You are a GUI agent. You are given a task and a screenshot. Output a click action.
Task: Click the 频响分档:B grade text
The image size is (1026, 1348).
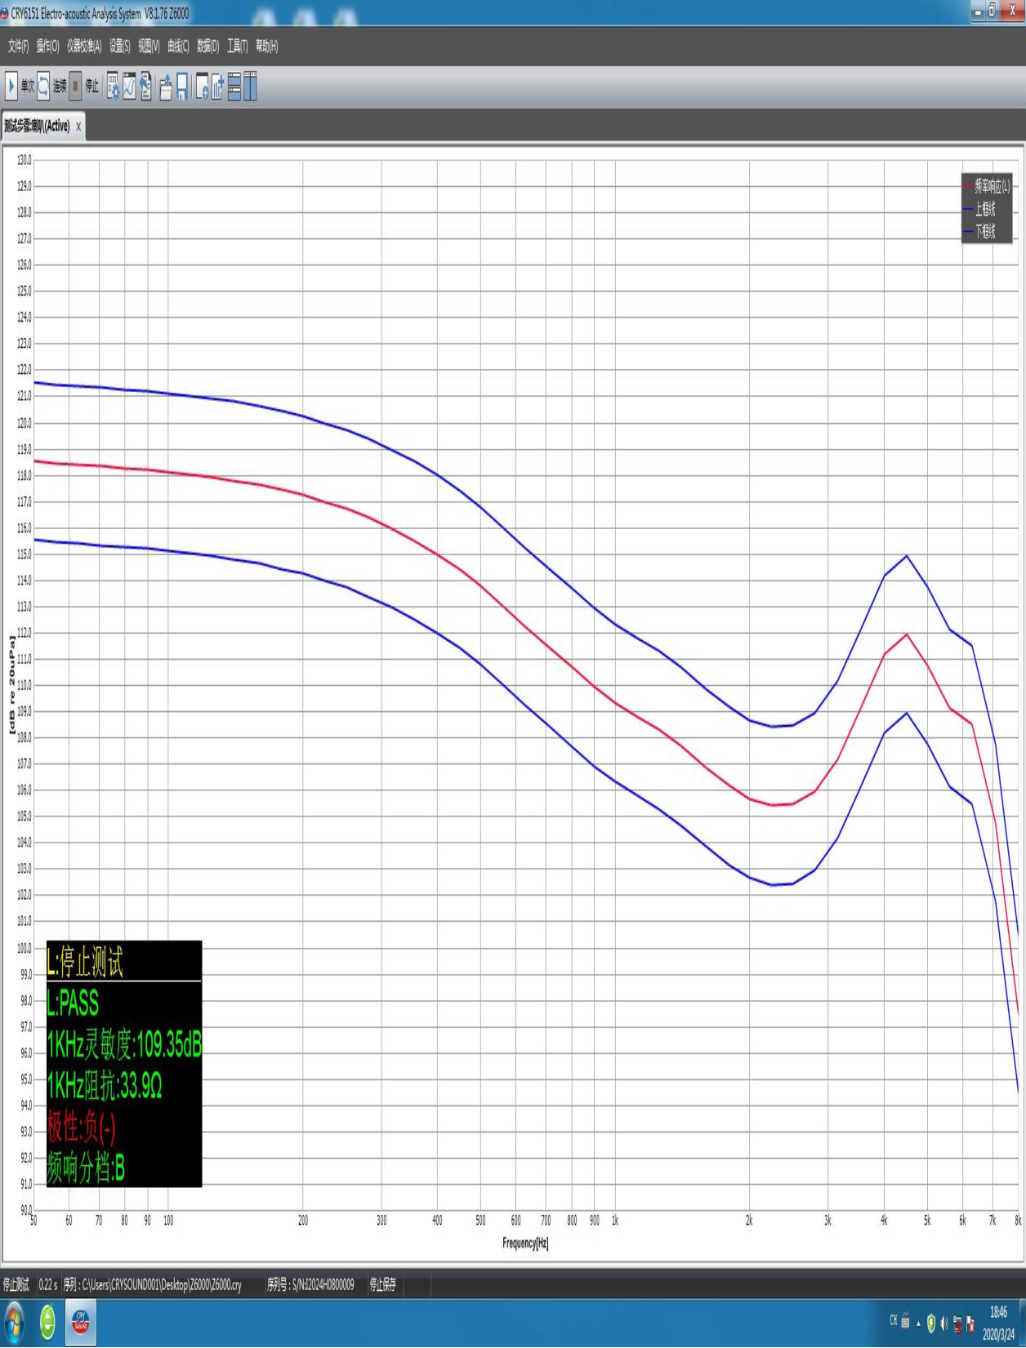point(86,1168)
